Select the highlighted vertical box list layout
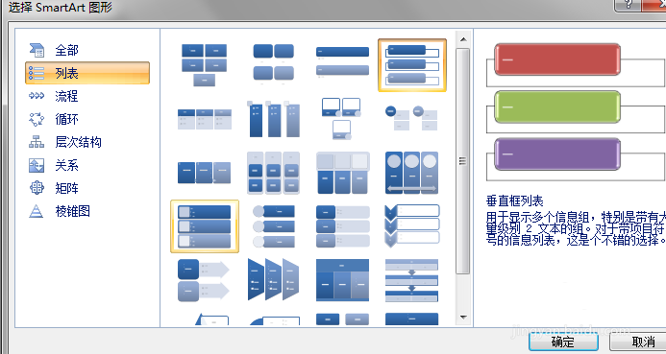The height and width of the screenshot is (354, 666). pyautogui.click(x=412, y=65)
